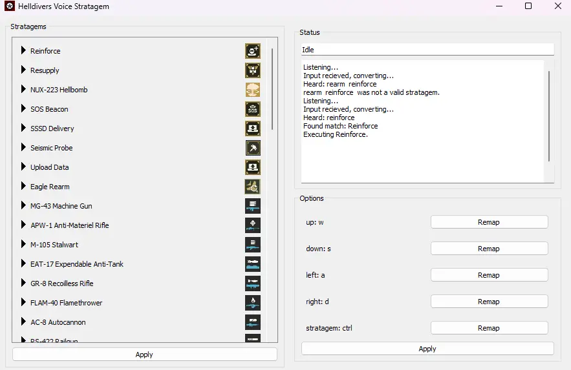The image size is (571, 370).
Task: Click the 'Executing Reinforce.' log line
Action: tap(336, 134)
